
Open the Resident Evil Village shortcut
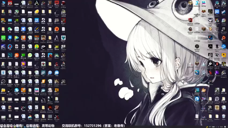50,100
